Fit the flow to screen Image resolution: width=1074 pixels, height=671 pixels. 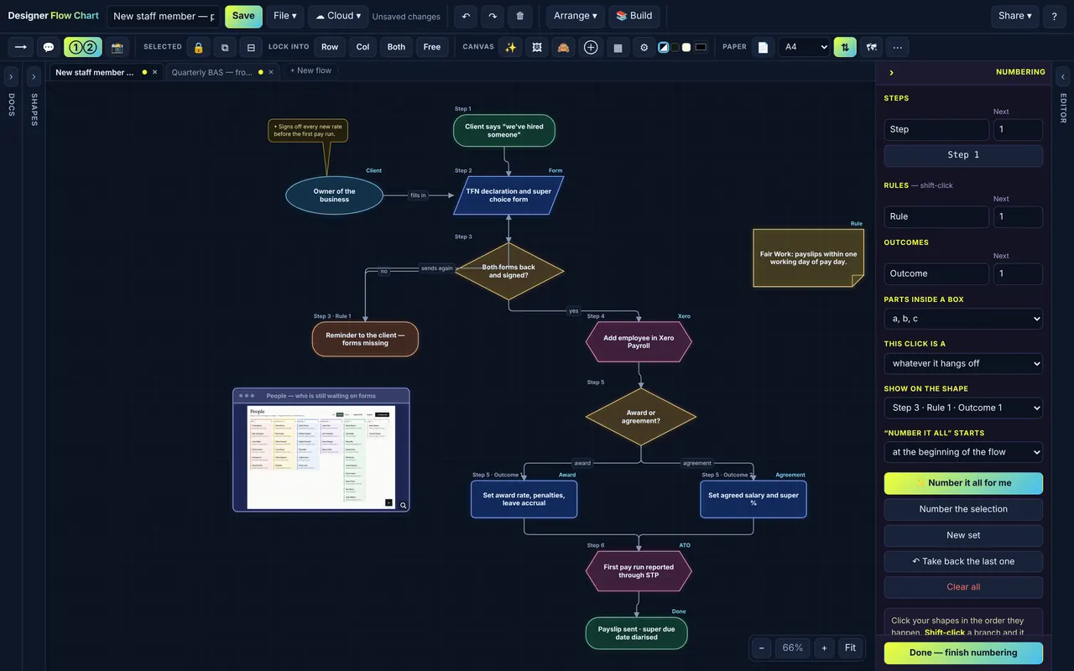tap(850, 648)
